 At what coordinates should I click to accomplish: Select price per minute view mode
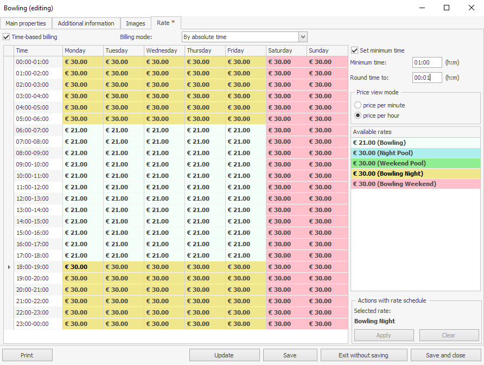click(358, 105)
